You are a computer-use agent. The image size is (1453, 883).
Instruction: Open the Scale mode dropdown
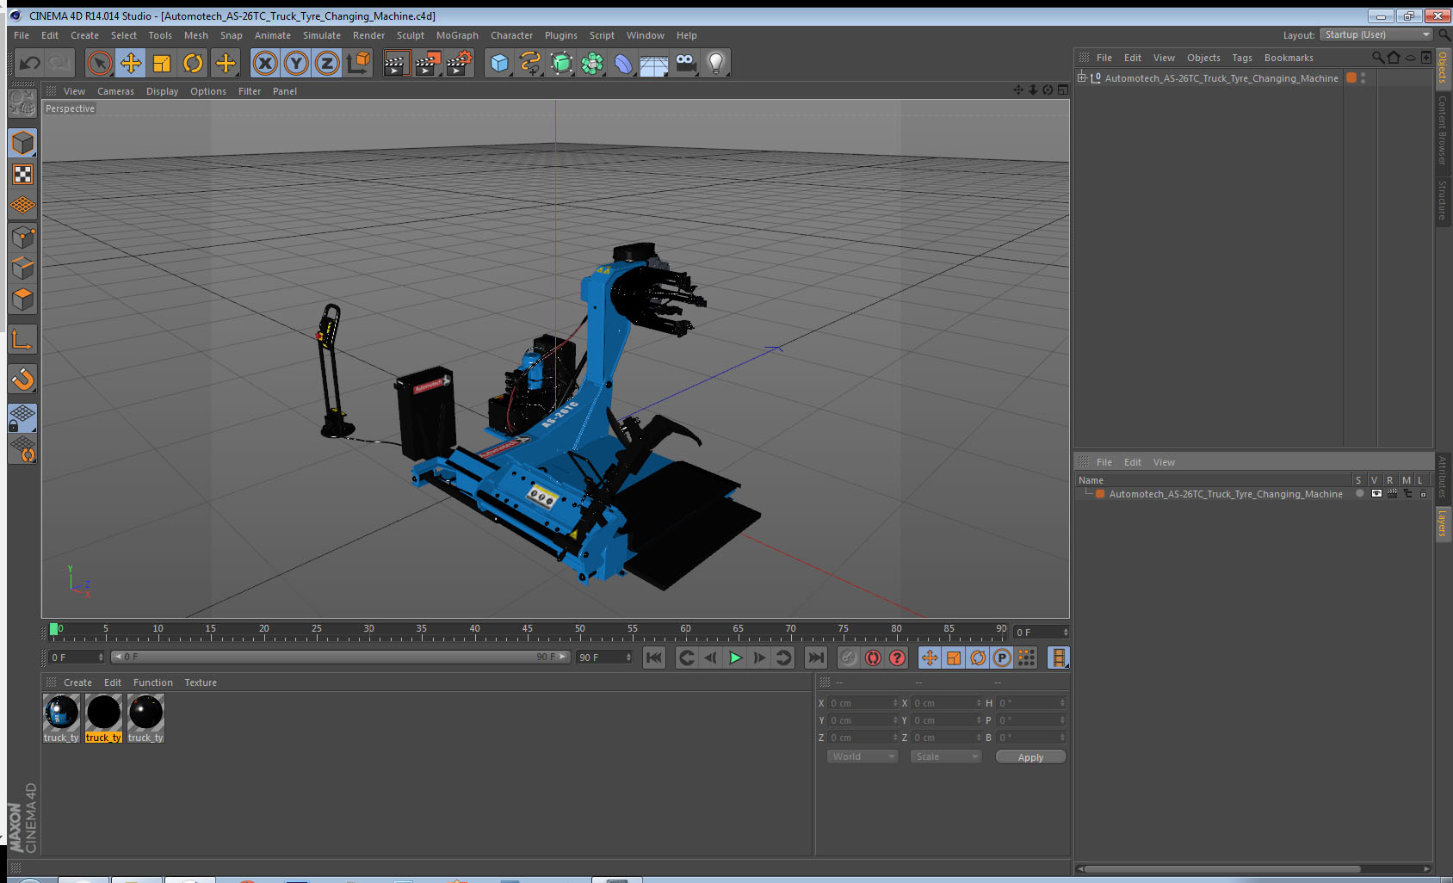click(946, 756)
